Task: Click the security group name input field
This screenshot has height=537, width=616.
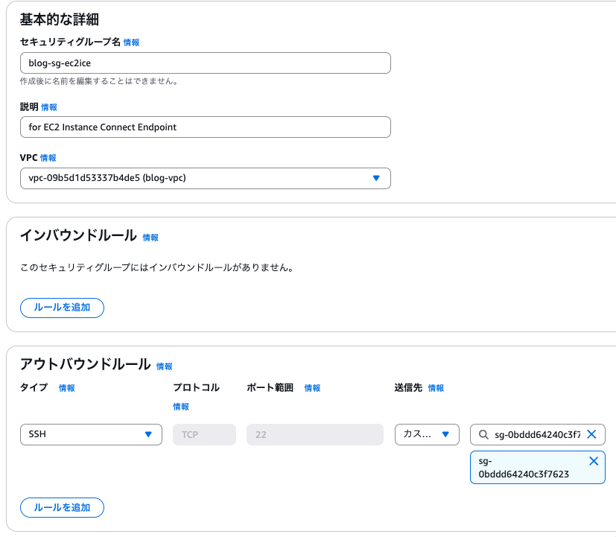Action: pos(205,63)
